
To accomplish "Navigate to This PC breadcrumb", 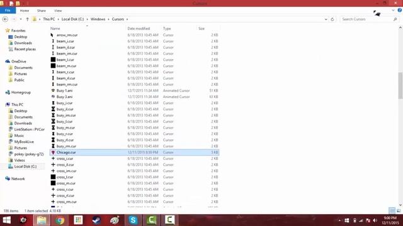I will tap(49, 19).
